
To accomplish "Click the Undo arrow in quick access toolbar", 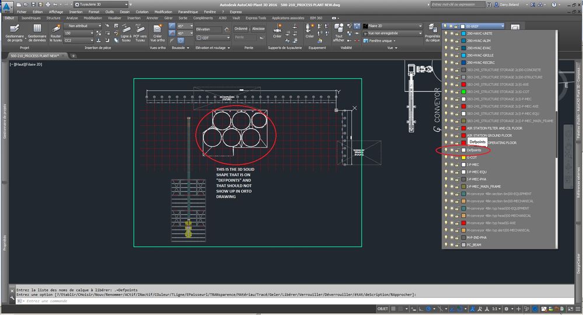I will click(55, 5).
